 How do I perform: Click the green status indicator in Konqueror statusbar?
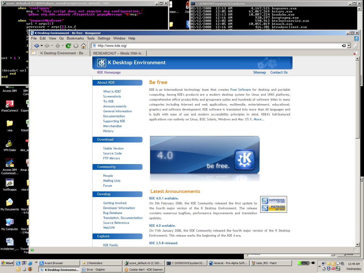32,250
